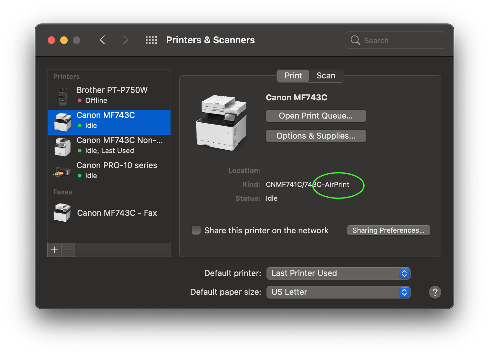The image size is (489, 355).
Task: Click the Brother PT-P750W label printer icon
Action: click(x=63, y=97)
